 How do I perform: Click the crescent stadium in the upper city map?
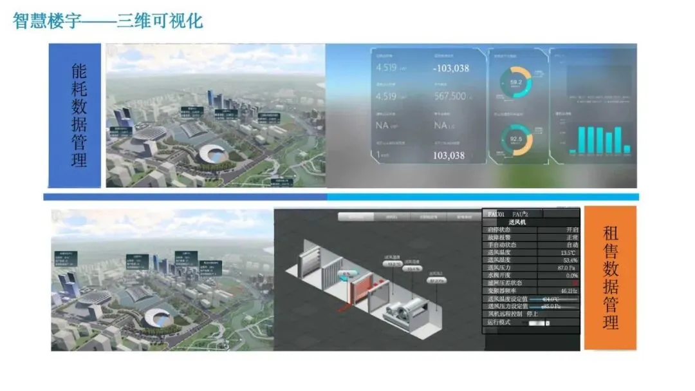point(214,153)
